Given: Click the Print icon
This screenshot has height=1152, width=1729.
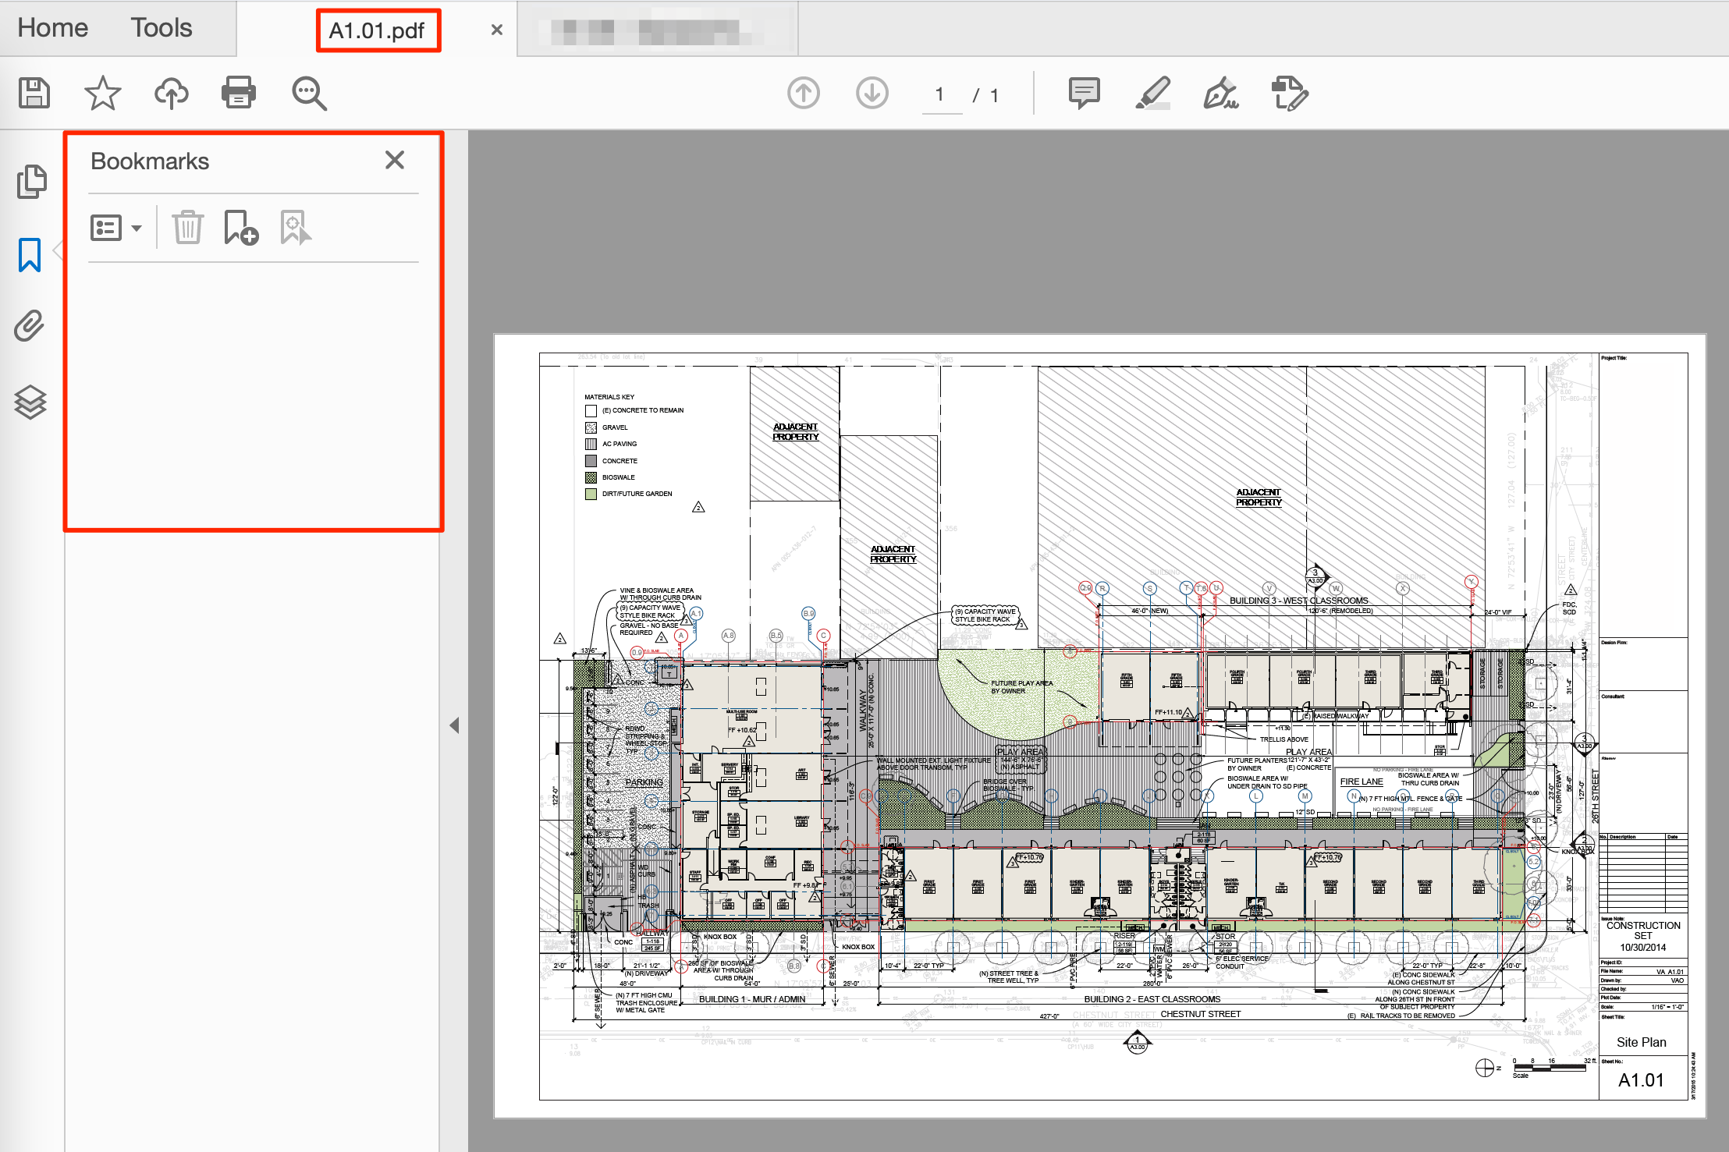Looking at the screenshot, I should tap(239, 94).
